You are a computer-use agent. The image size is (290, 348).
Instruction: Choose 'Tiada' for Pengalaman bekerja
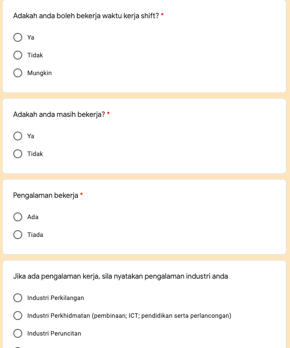18,235
